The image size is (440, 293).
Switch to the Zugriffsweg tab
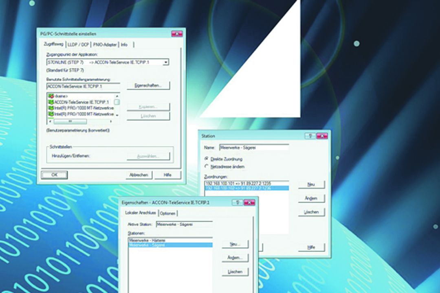pos(54,44)
